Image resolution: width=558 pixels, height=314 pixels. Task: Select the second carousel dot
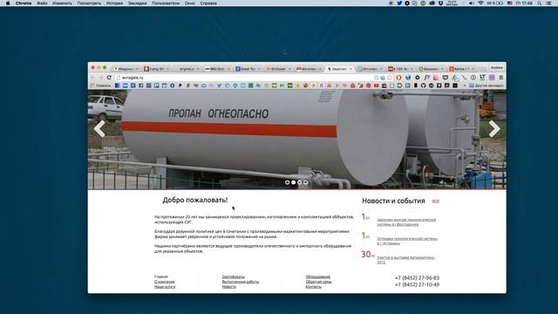click(x=293, y=182)
